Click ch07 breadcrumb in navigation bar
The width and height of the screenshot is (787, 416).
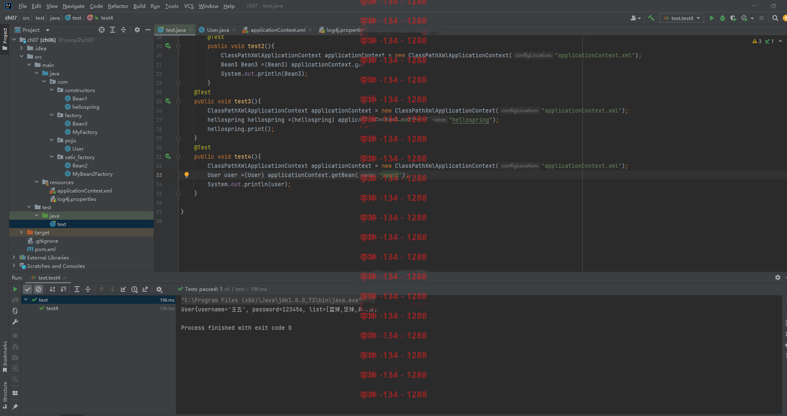pyautogui.click(x=11, y=18)
